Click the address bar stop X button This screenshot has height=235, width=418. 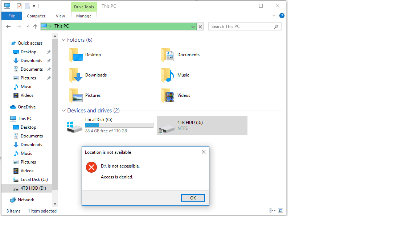200,26
